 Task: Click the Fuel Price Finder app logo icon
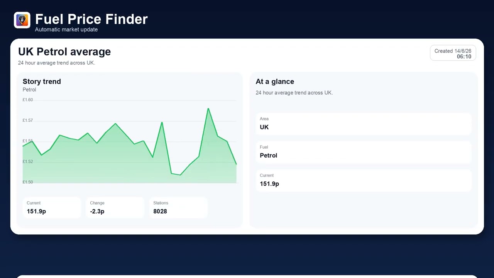22,20
